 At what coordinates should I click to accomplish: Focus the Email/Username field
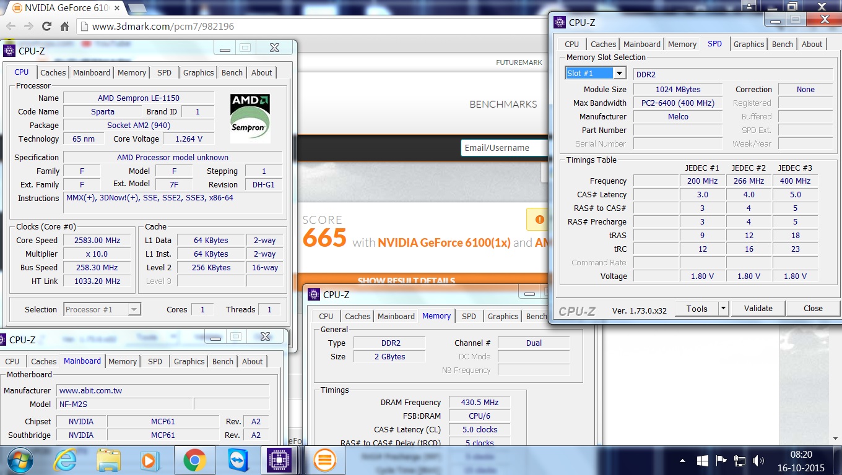tap(504, 148)
